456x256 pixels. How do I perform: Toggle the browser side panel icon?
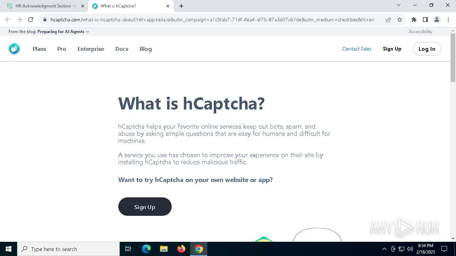pyautogui.click(x=425, y=20)
